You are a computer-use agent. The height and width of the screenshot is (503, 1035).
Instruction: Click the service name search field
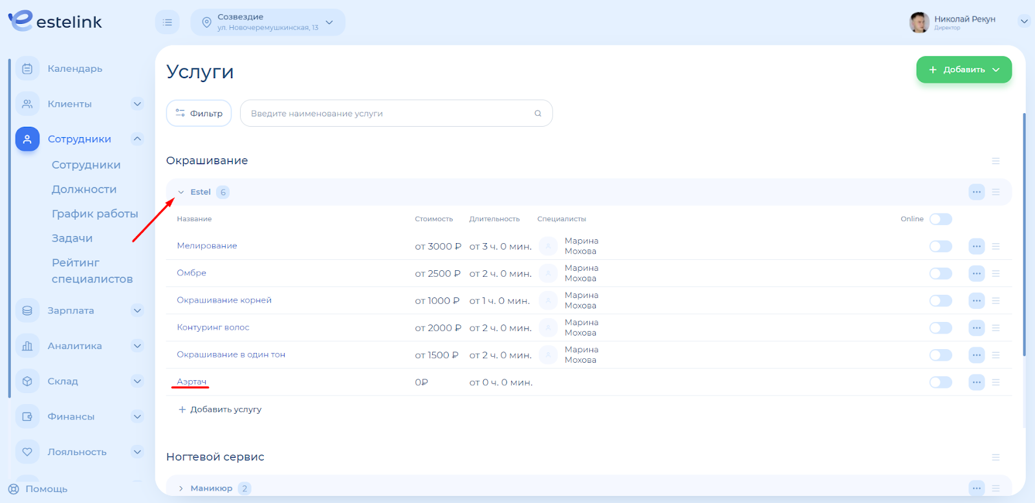point(388,114)
